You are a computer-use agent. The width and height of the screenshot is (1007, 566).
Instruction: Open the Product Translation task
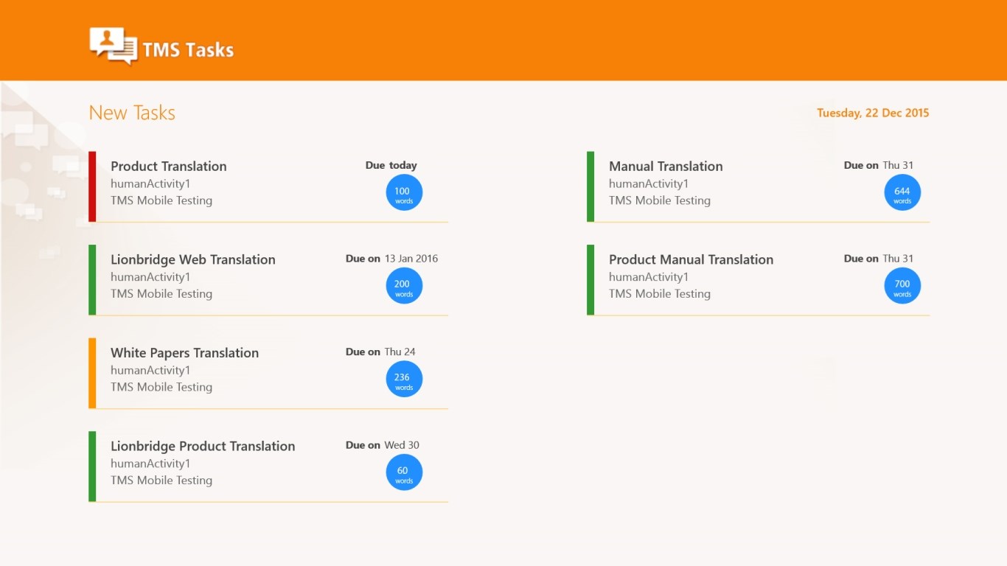268,186
